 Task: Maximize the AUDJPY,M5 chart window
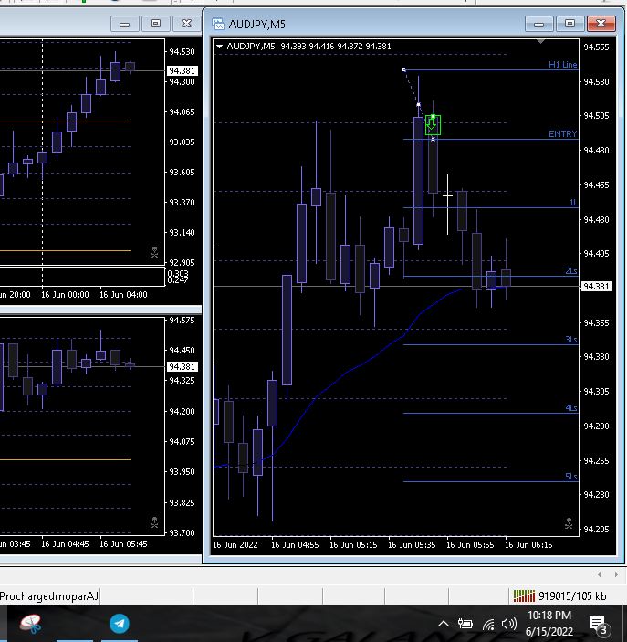point(570,24)
